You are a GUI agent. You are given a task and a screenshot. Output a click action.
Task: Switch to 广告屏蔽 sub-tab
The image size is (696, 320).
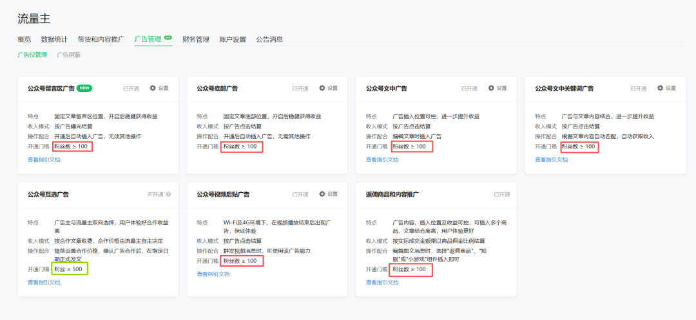pyautogui.click(x=69, y=55)
